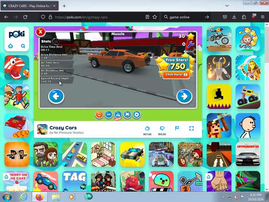Open the multiplayer button marked NEW
Viewport: 269px width, 202px height.
[118, 115]
